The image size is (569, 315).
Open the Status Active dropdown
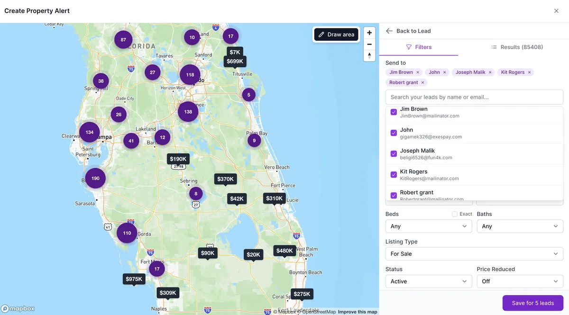coord(429,281)
